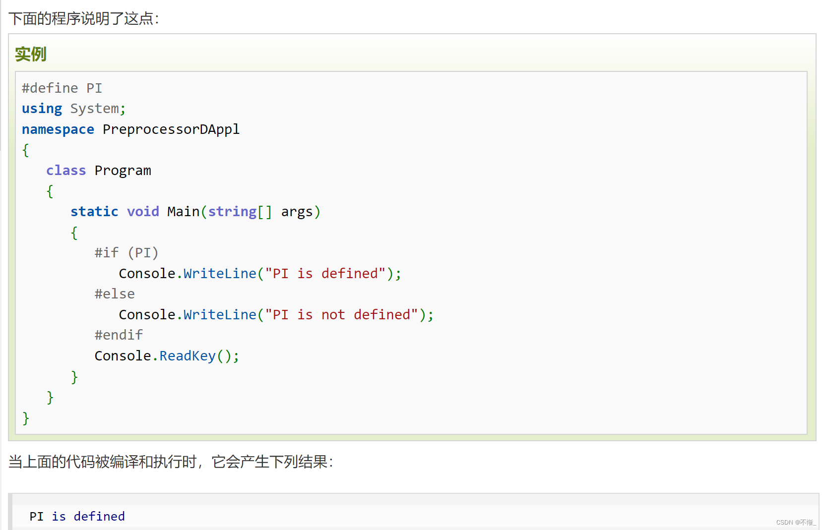Click the Console.ReadKey(); statement
Viewport: 824px width, 530px height.
167,356
